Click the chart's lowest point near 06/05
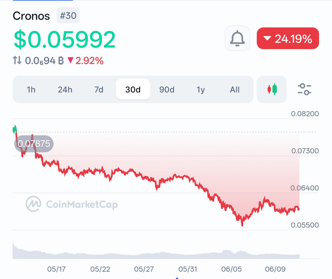This screenshot has height=279, width=332. (x=242, y=225)
